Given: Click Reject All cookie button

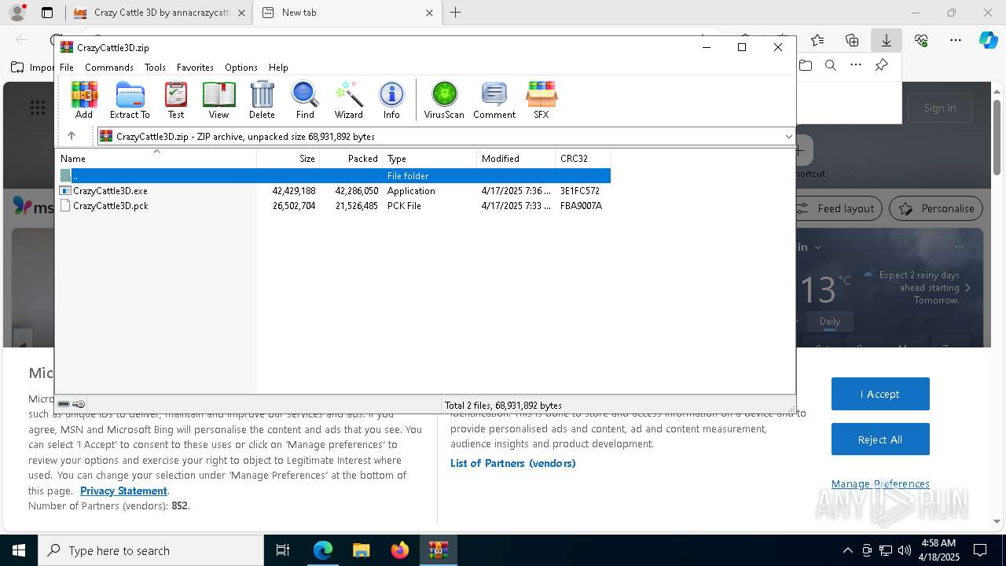Looking at the screenshot, I should pos(880,439).
